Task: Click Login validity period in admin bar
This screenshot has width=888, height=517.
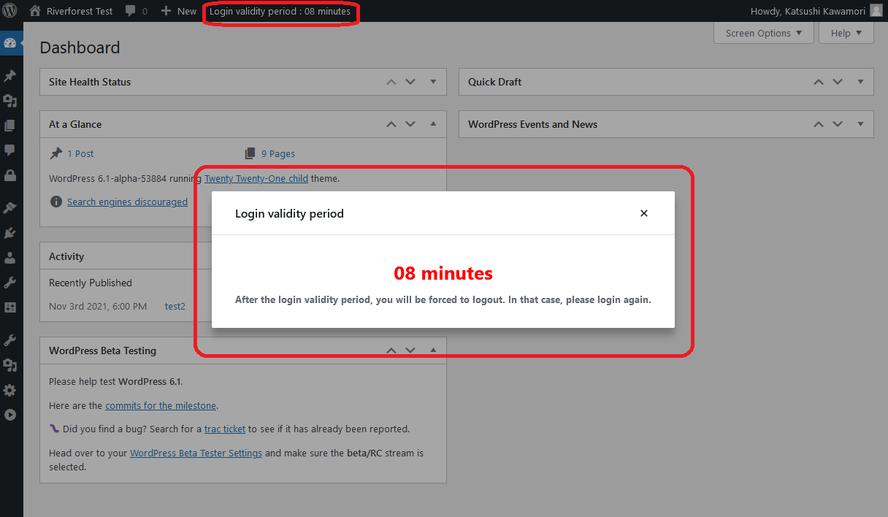Action: (x=280, y=11)
